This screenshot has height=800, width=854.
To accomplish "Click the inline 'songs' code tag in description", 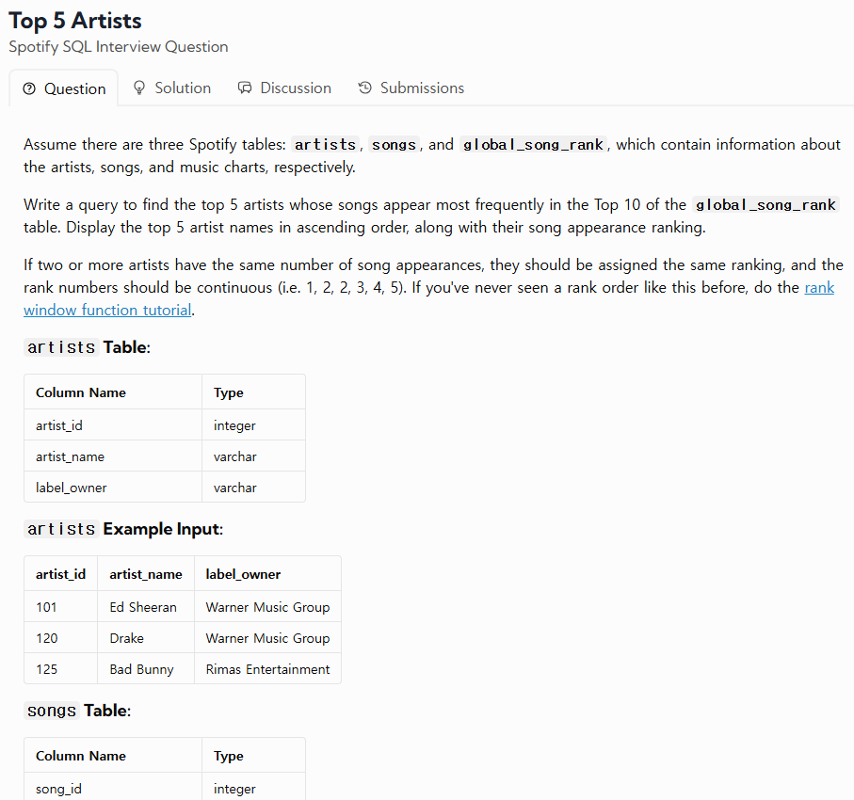I will coord(394,144).
